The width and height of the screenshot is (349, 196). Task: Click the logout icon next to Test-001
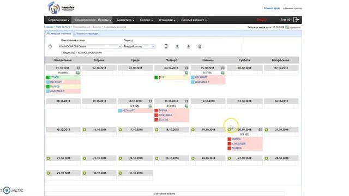point(296,20)
